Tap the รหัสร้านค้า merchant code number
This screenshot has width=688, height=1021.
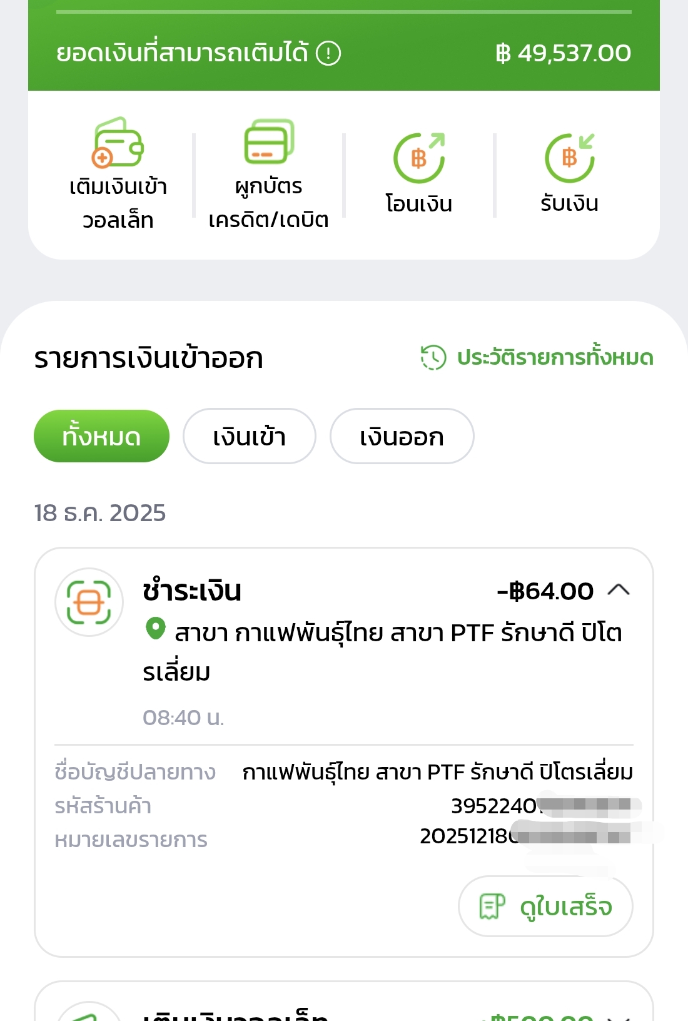pyautogui.click(x=494, y=806)
